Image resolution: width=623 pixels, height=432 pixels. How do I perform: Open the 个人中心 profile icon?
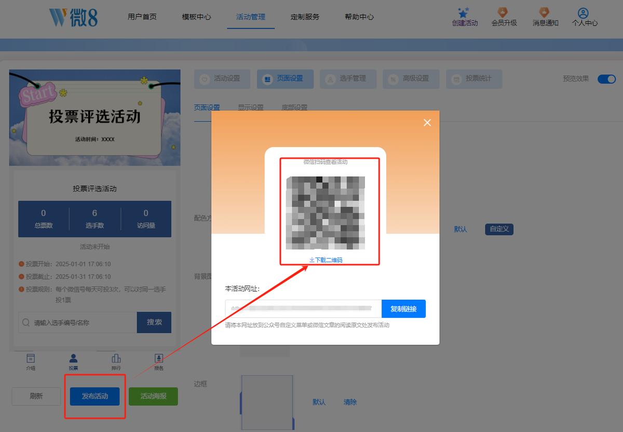point(584,13)
